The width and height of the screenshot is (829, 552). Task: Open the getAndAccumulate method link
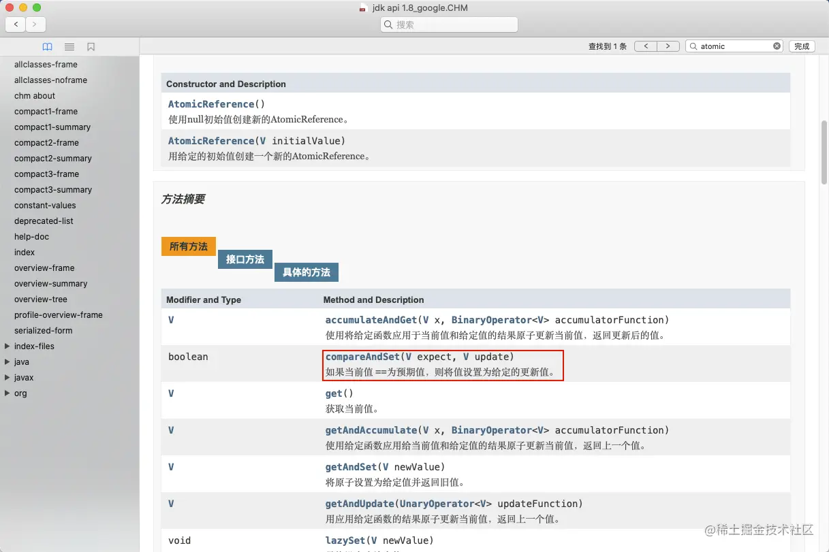(371, 430)
